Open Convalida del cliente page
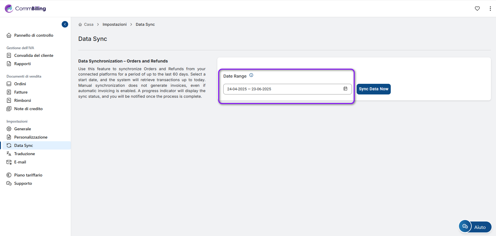The image size is (496, 236). [34, 55]
